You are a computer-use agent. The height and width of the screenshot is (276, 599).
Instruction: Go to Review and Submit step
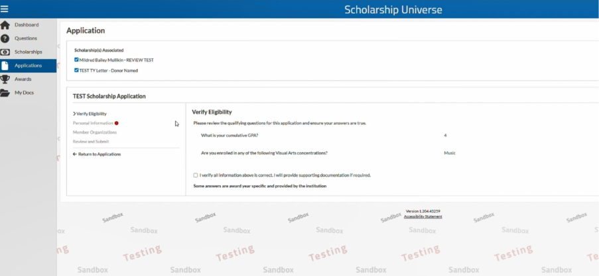pyautogui.click(x=91, y=142)
